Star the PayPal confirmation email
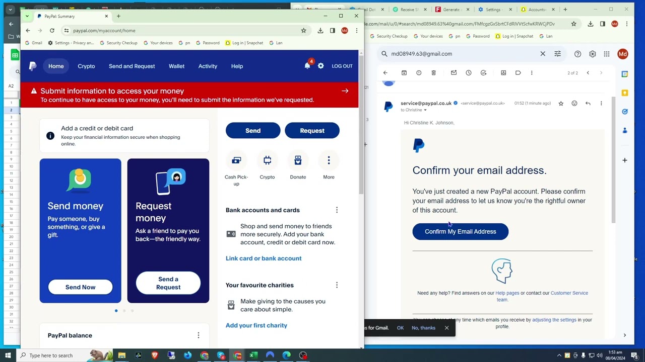 (x=561, y=103)
